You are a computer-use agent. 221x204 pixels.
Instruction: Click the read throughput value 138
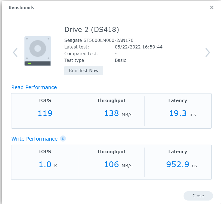pyautogui.click(x=112, y=113)
